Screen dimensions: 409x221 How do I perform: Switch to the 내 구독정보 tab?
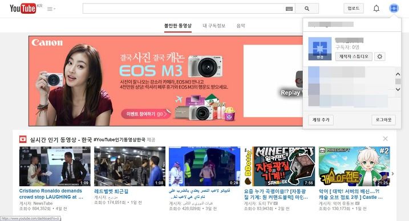pyautogui.click(x=214, y=26)
